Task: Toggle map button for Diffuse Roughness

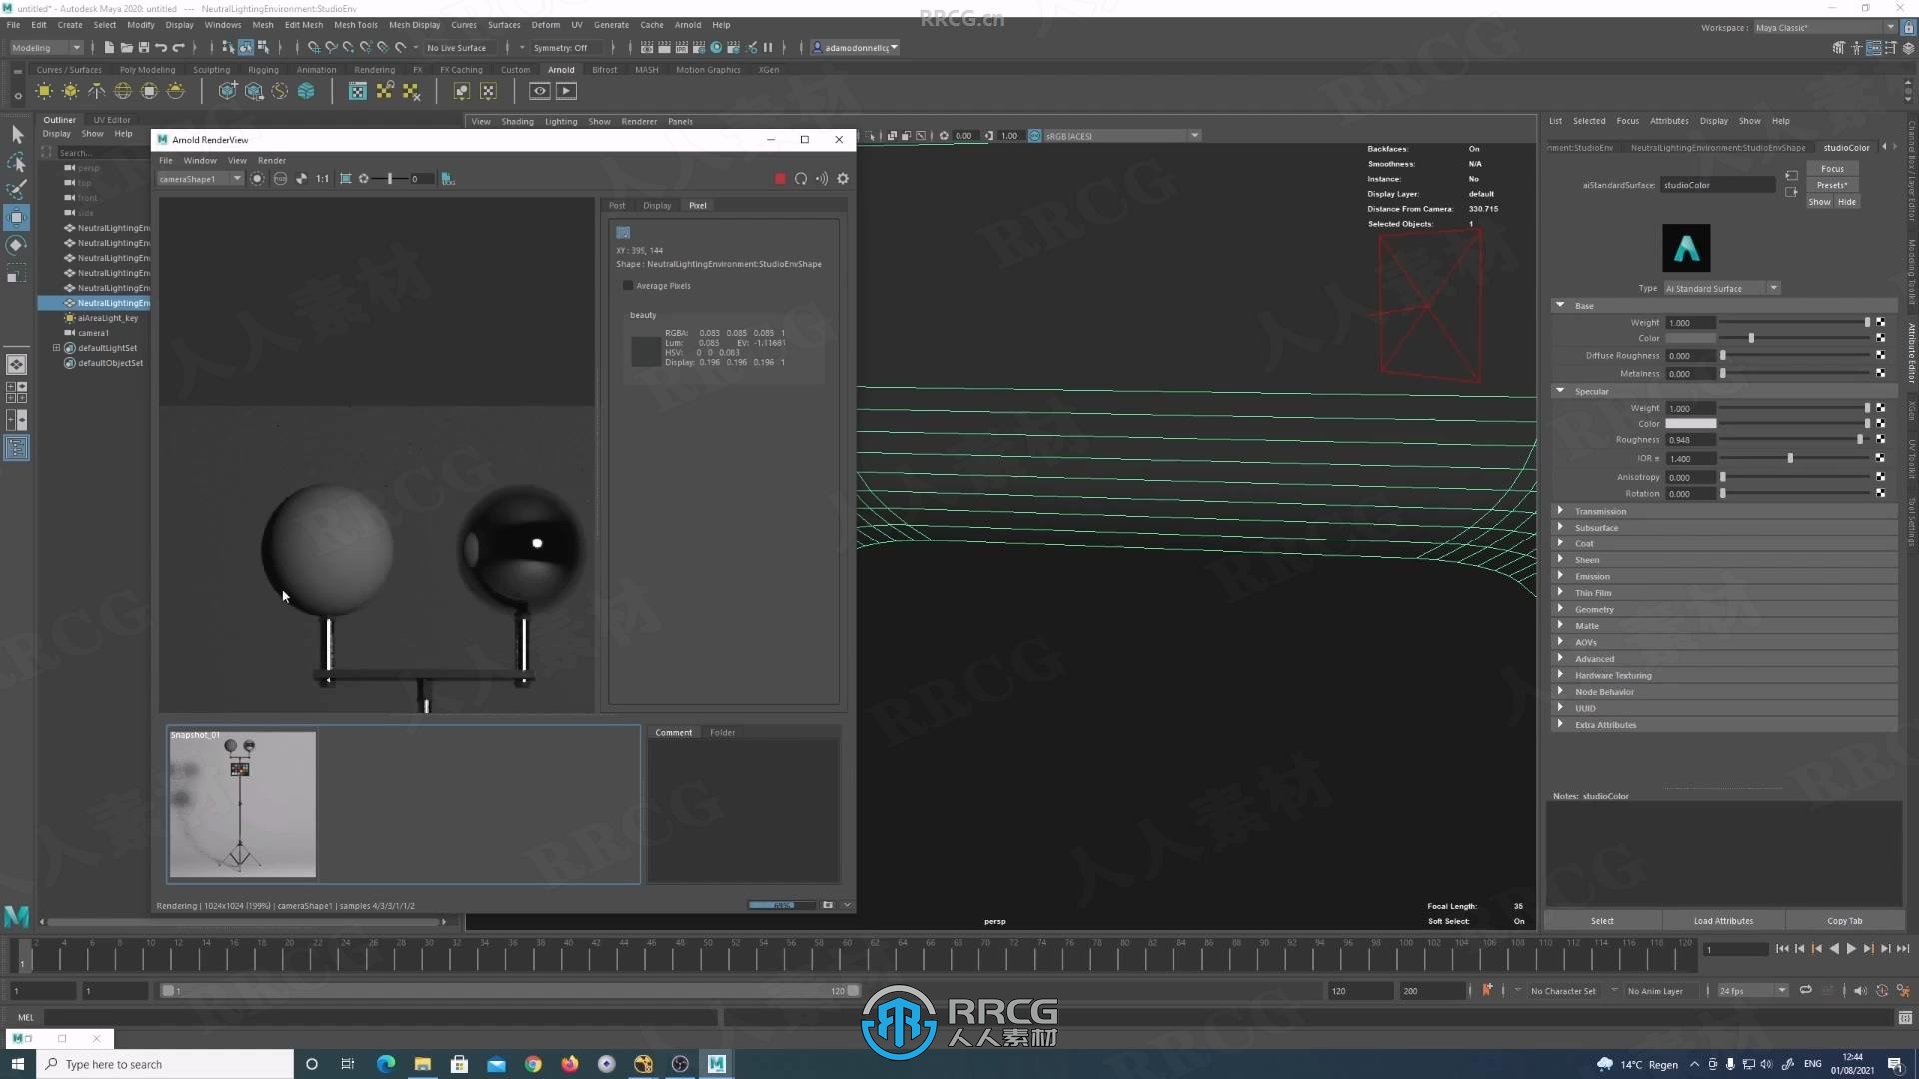Action: pyautogui.click(x=1881, y=355)
